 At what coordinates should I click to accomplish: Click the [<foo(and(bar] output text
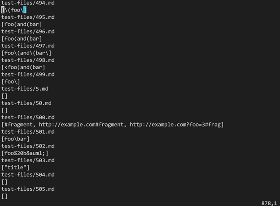pos(23,67)
